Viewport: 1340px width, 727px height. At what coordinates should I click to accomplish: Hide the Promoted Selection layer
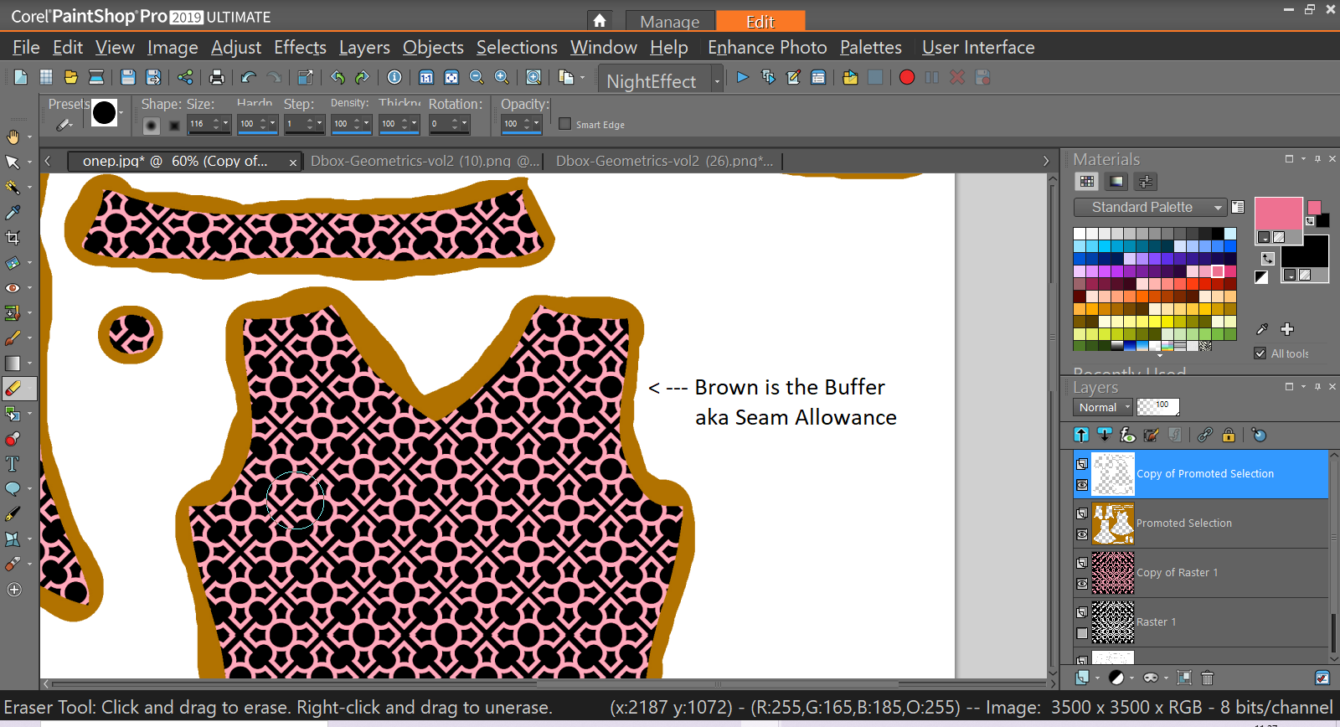pos(1082,534)
